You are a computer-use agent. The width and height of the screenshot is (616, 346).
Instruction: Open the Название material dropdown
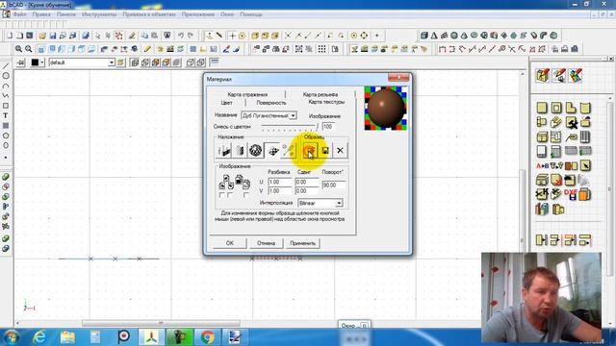[293, 115]
